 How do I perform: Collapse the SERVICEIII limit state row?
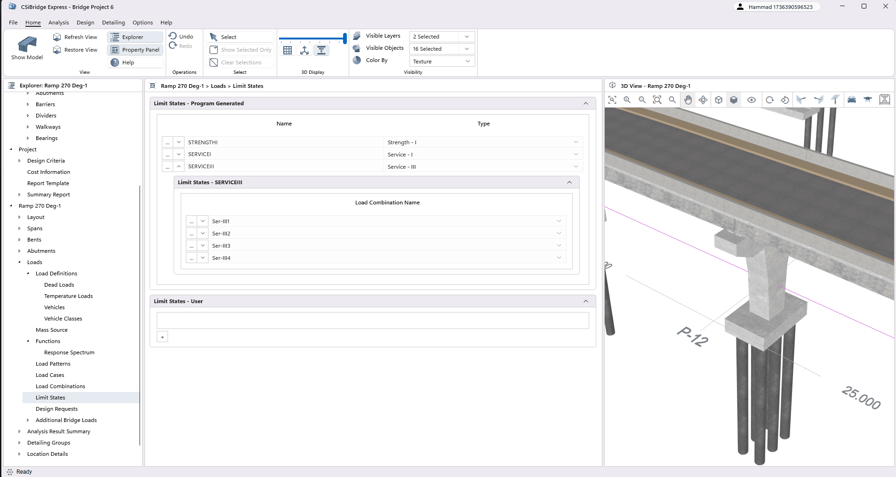click(x=179, y=166)
